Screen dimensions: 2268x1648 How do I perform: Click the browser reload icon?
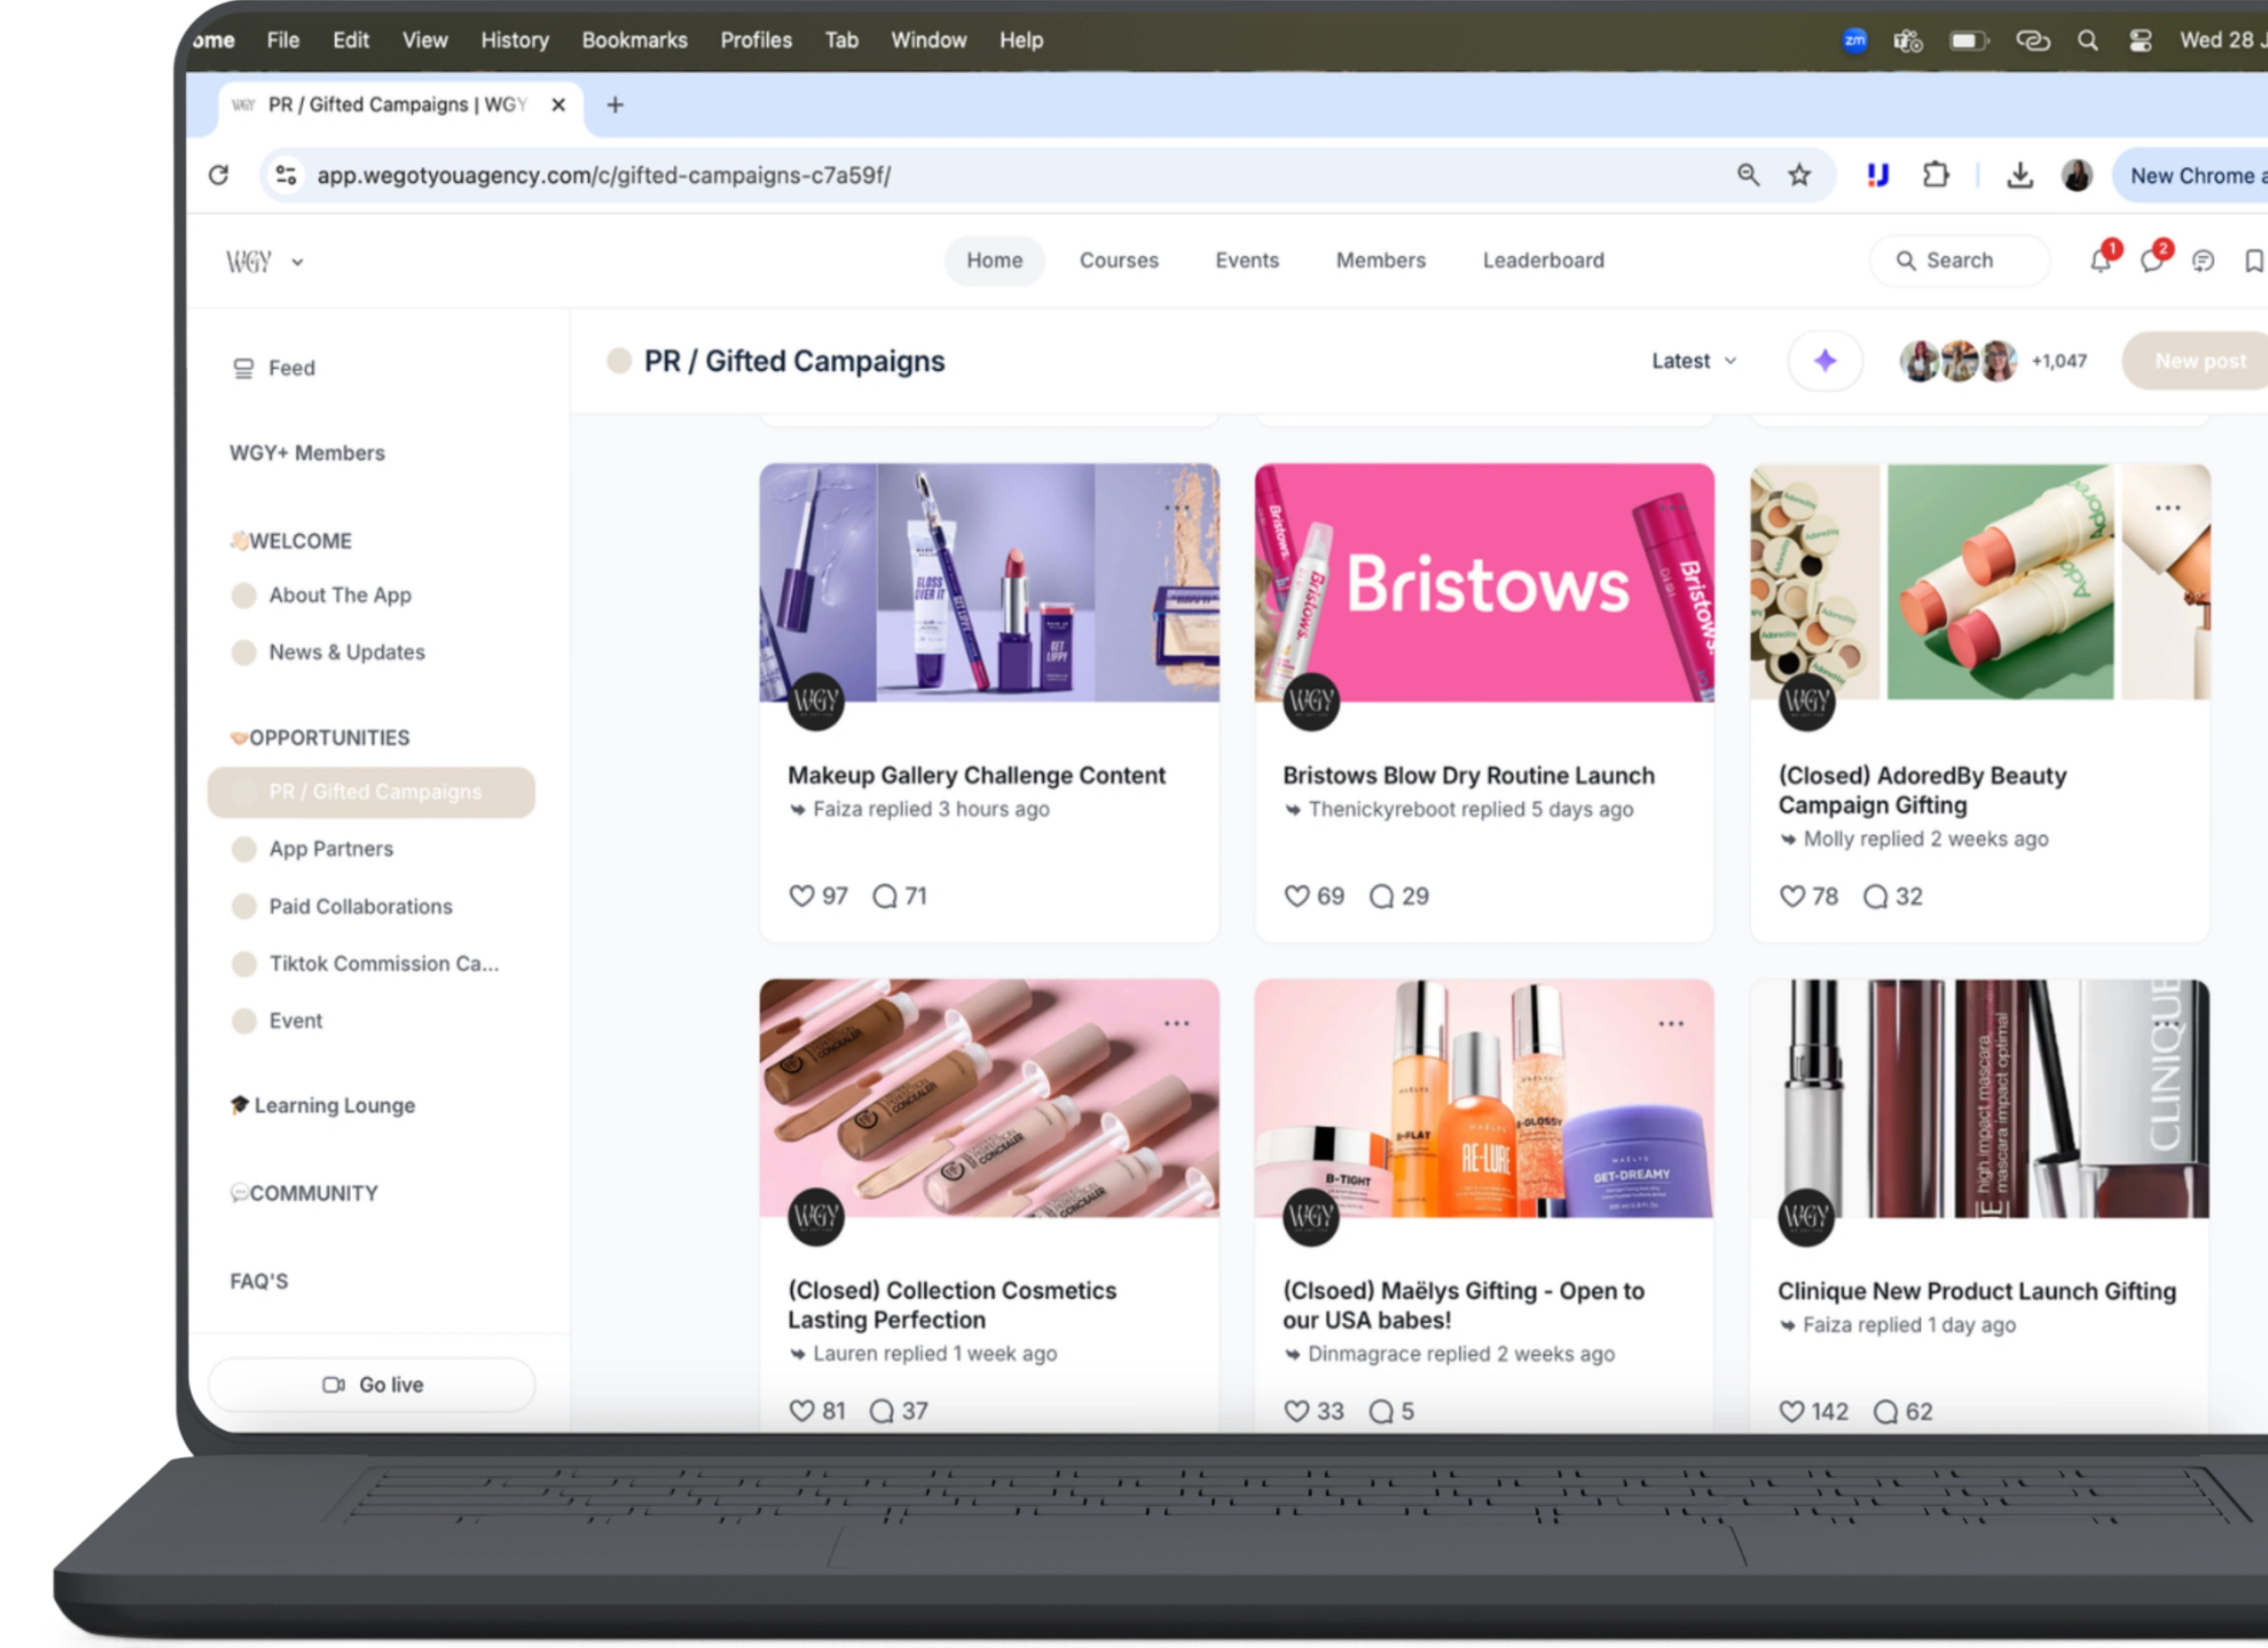[x=219, y=176]
